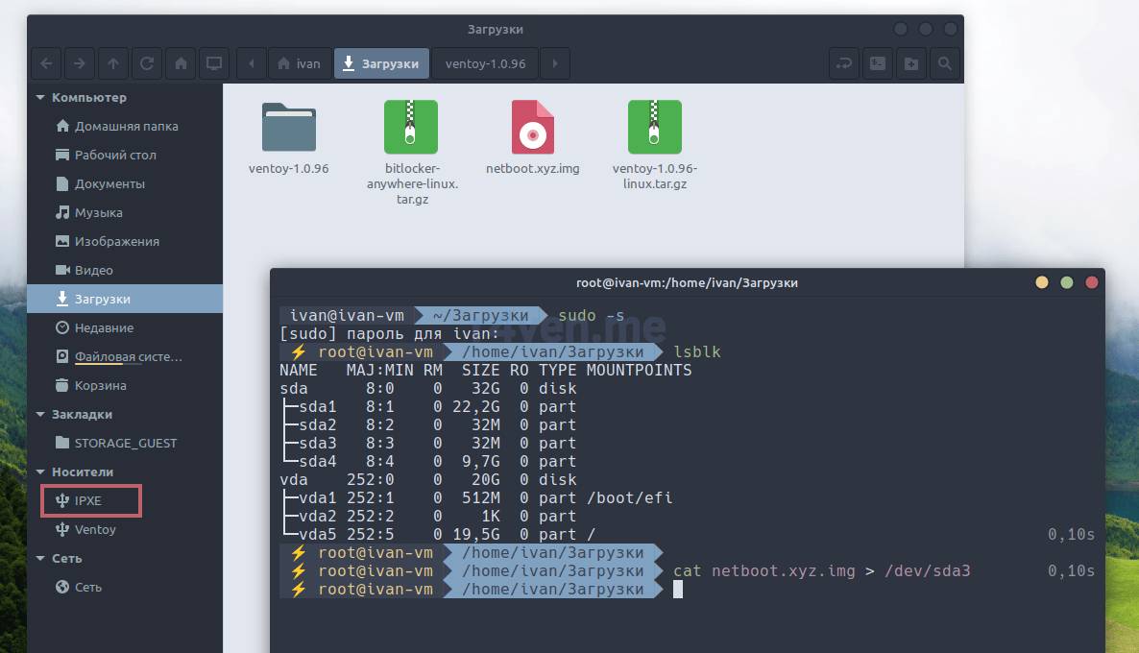Toggle location entry path button
Viewport: 1139px width, 653px height.
(844, 63)
